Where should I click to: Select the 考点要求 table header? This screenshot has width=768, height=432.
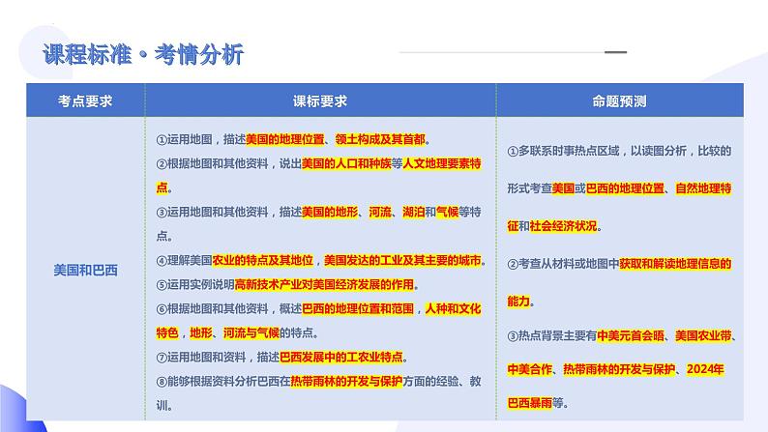pos(85,101)
